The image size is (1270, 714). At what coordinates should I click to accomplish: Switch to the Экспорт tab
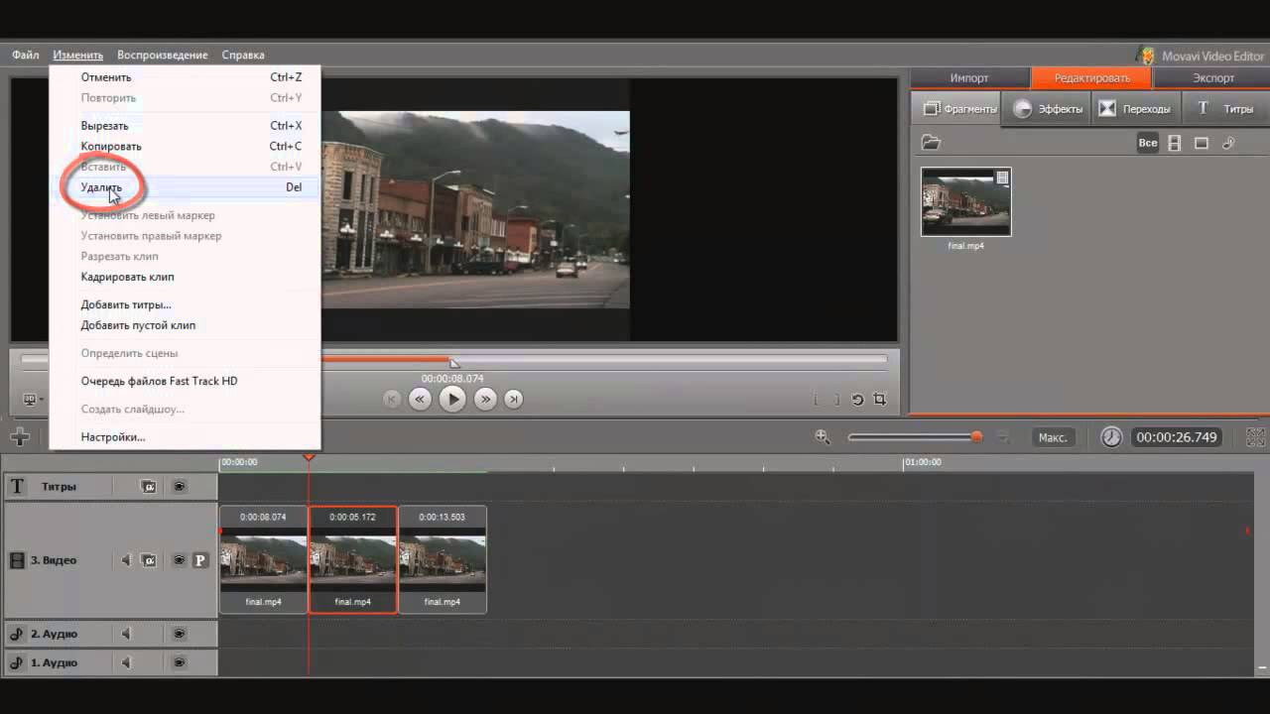pyautogui.click(x=1212, y=78)
